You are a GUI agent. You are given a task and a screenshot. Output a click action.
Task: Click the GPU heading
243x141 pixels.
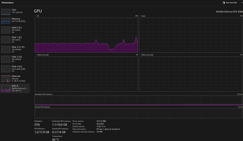click(x=38, y=11)
